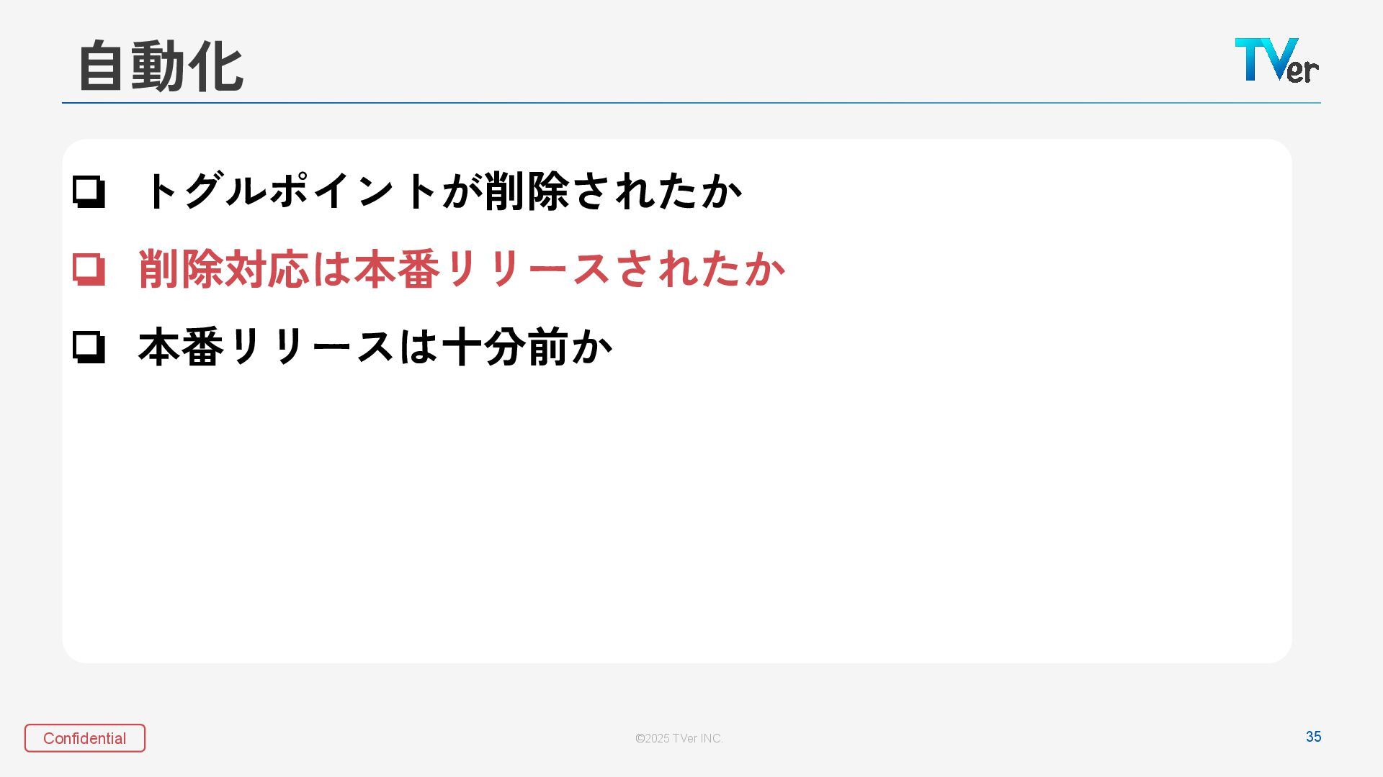Click the TVer logo in the corner

coord(1276,60)
